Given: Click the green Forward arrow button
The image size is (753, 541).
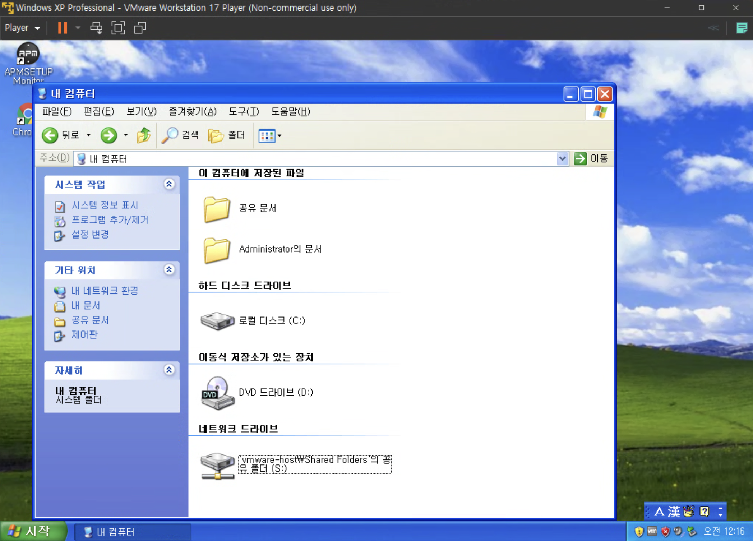Looking at the screenshot, I should pyautogui.click(x=108, y=135).
